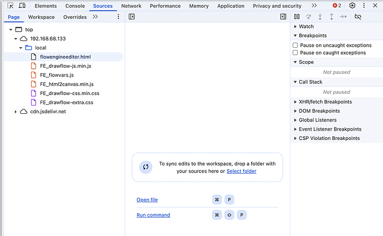Expand CSP Violation Breakpoints
The image size is (383, 236).
click(x=295, y=138)
